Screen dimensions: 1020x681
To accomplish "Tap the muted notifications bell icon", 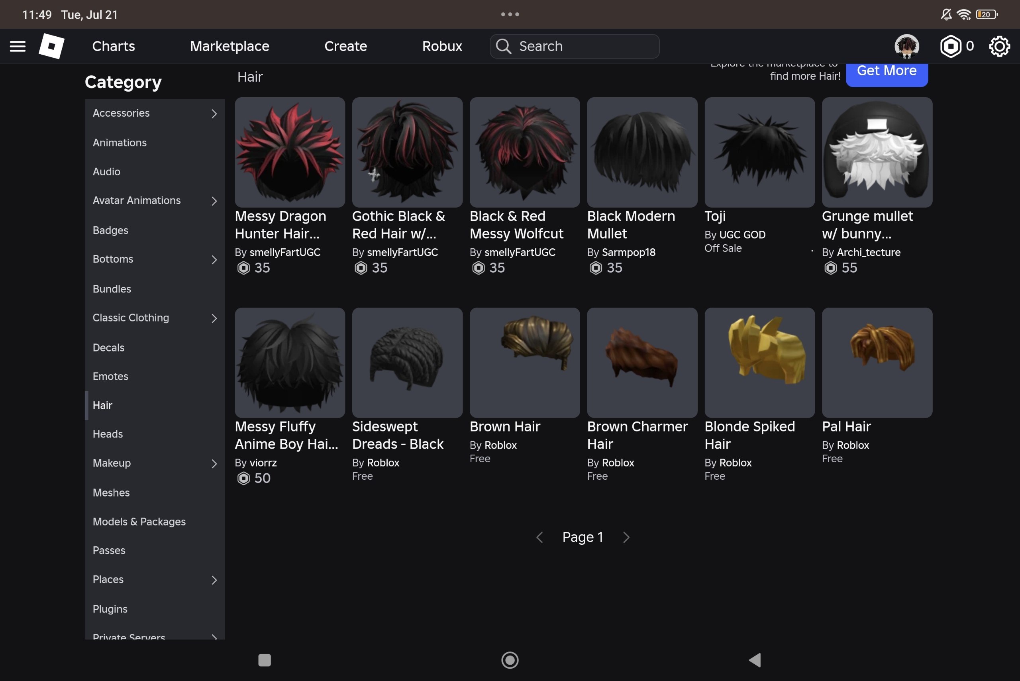I will pyautogui.click(x=946, y=14).
